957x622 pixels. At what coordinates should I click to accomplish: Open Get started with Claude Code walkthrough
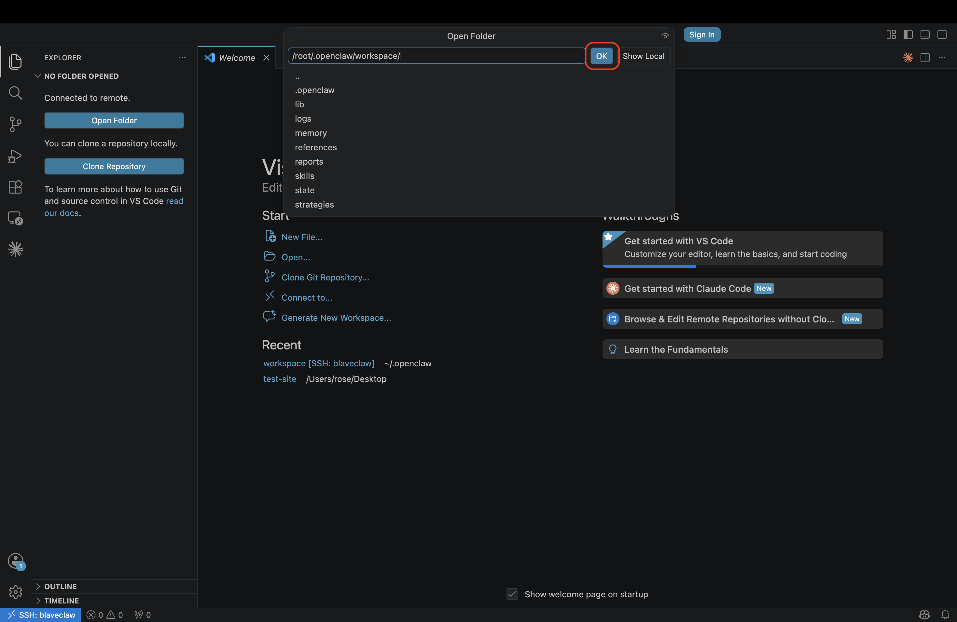742,288
